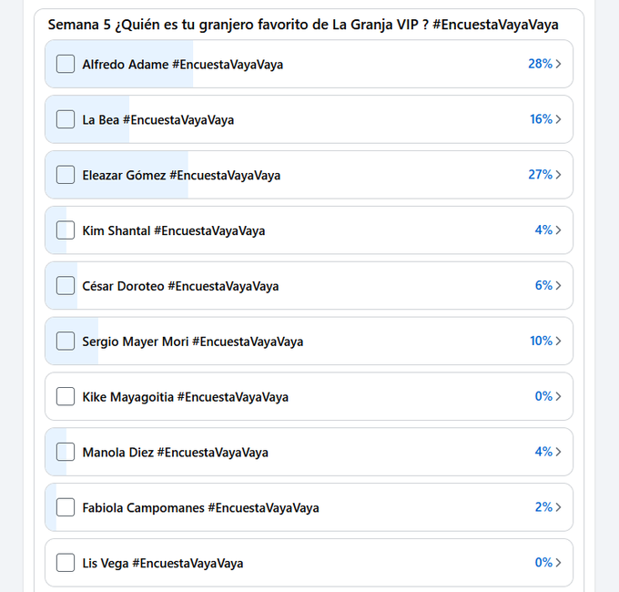The image size is (619, 592).
Task: Expand the chevron beside Eleazar Gómez's 27%
Action: [x=558, y=175]
